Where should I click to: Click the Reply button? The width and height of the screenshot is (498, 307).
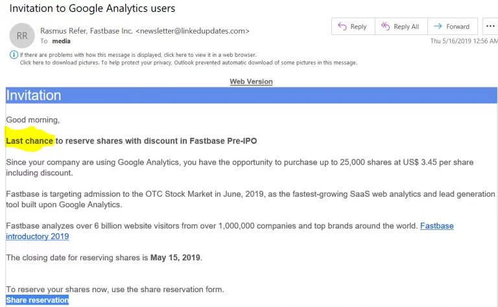(351, 27)
